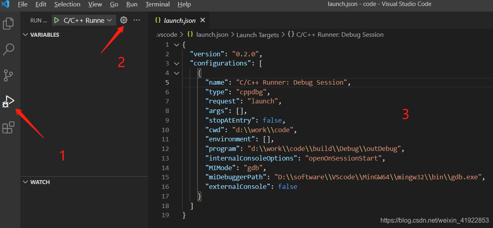Viewport: 493px width, 228px height.
Task: Select the C/C++ Runner configuration dropdown
Action: point(87,20)
